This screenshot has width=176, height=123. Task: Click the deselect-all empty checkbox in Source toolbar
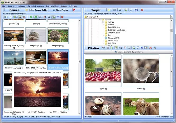coord(11,17)
